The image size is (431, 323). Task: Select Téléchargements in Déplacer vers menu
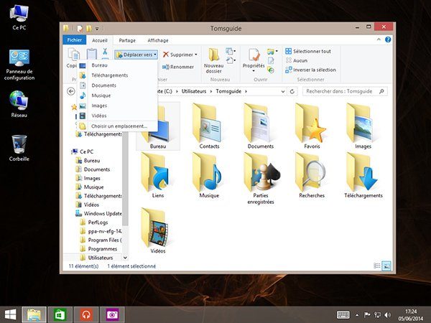(x=117, y=75)
